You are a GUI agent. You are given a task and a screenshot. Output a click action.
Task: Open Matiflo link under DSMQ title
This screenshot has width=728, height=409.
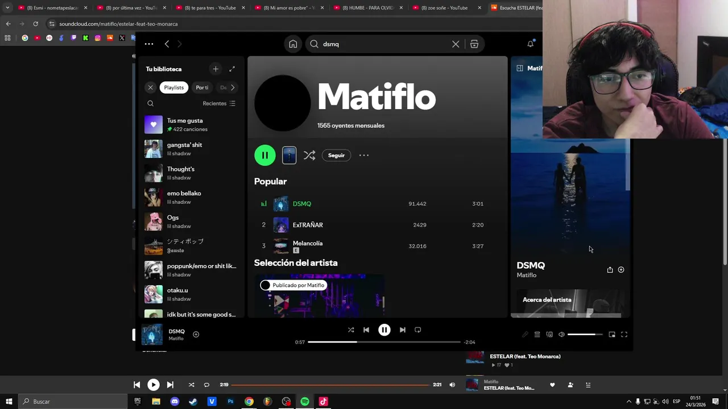pos(526,275)
